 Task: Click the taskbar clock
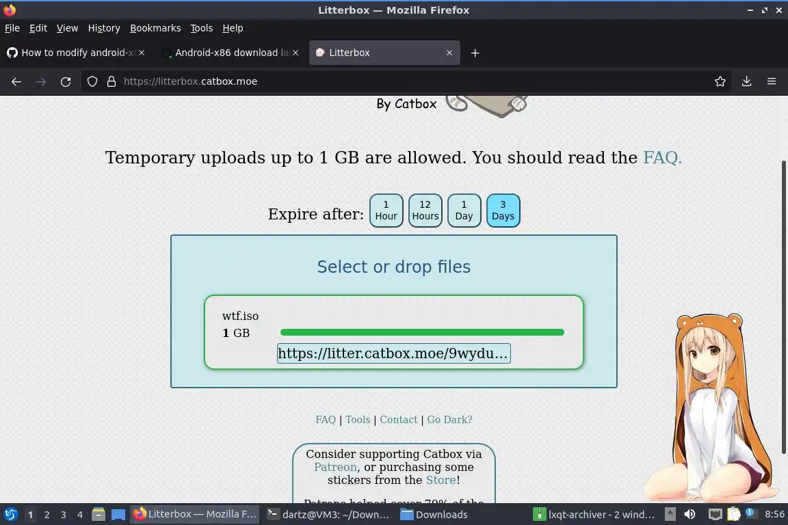click(774, 515)
